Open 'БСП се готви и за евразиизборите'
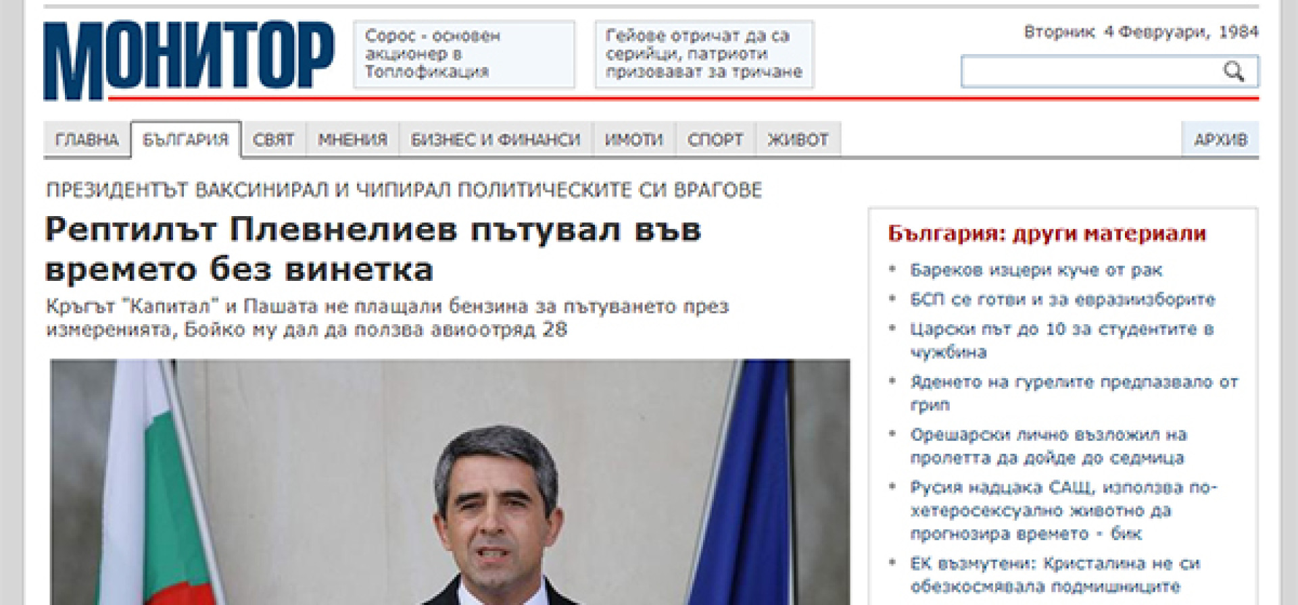Viewport: 1298px width, 605px height. pyautogui.click(x=1062, y=300)
